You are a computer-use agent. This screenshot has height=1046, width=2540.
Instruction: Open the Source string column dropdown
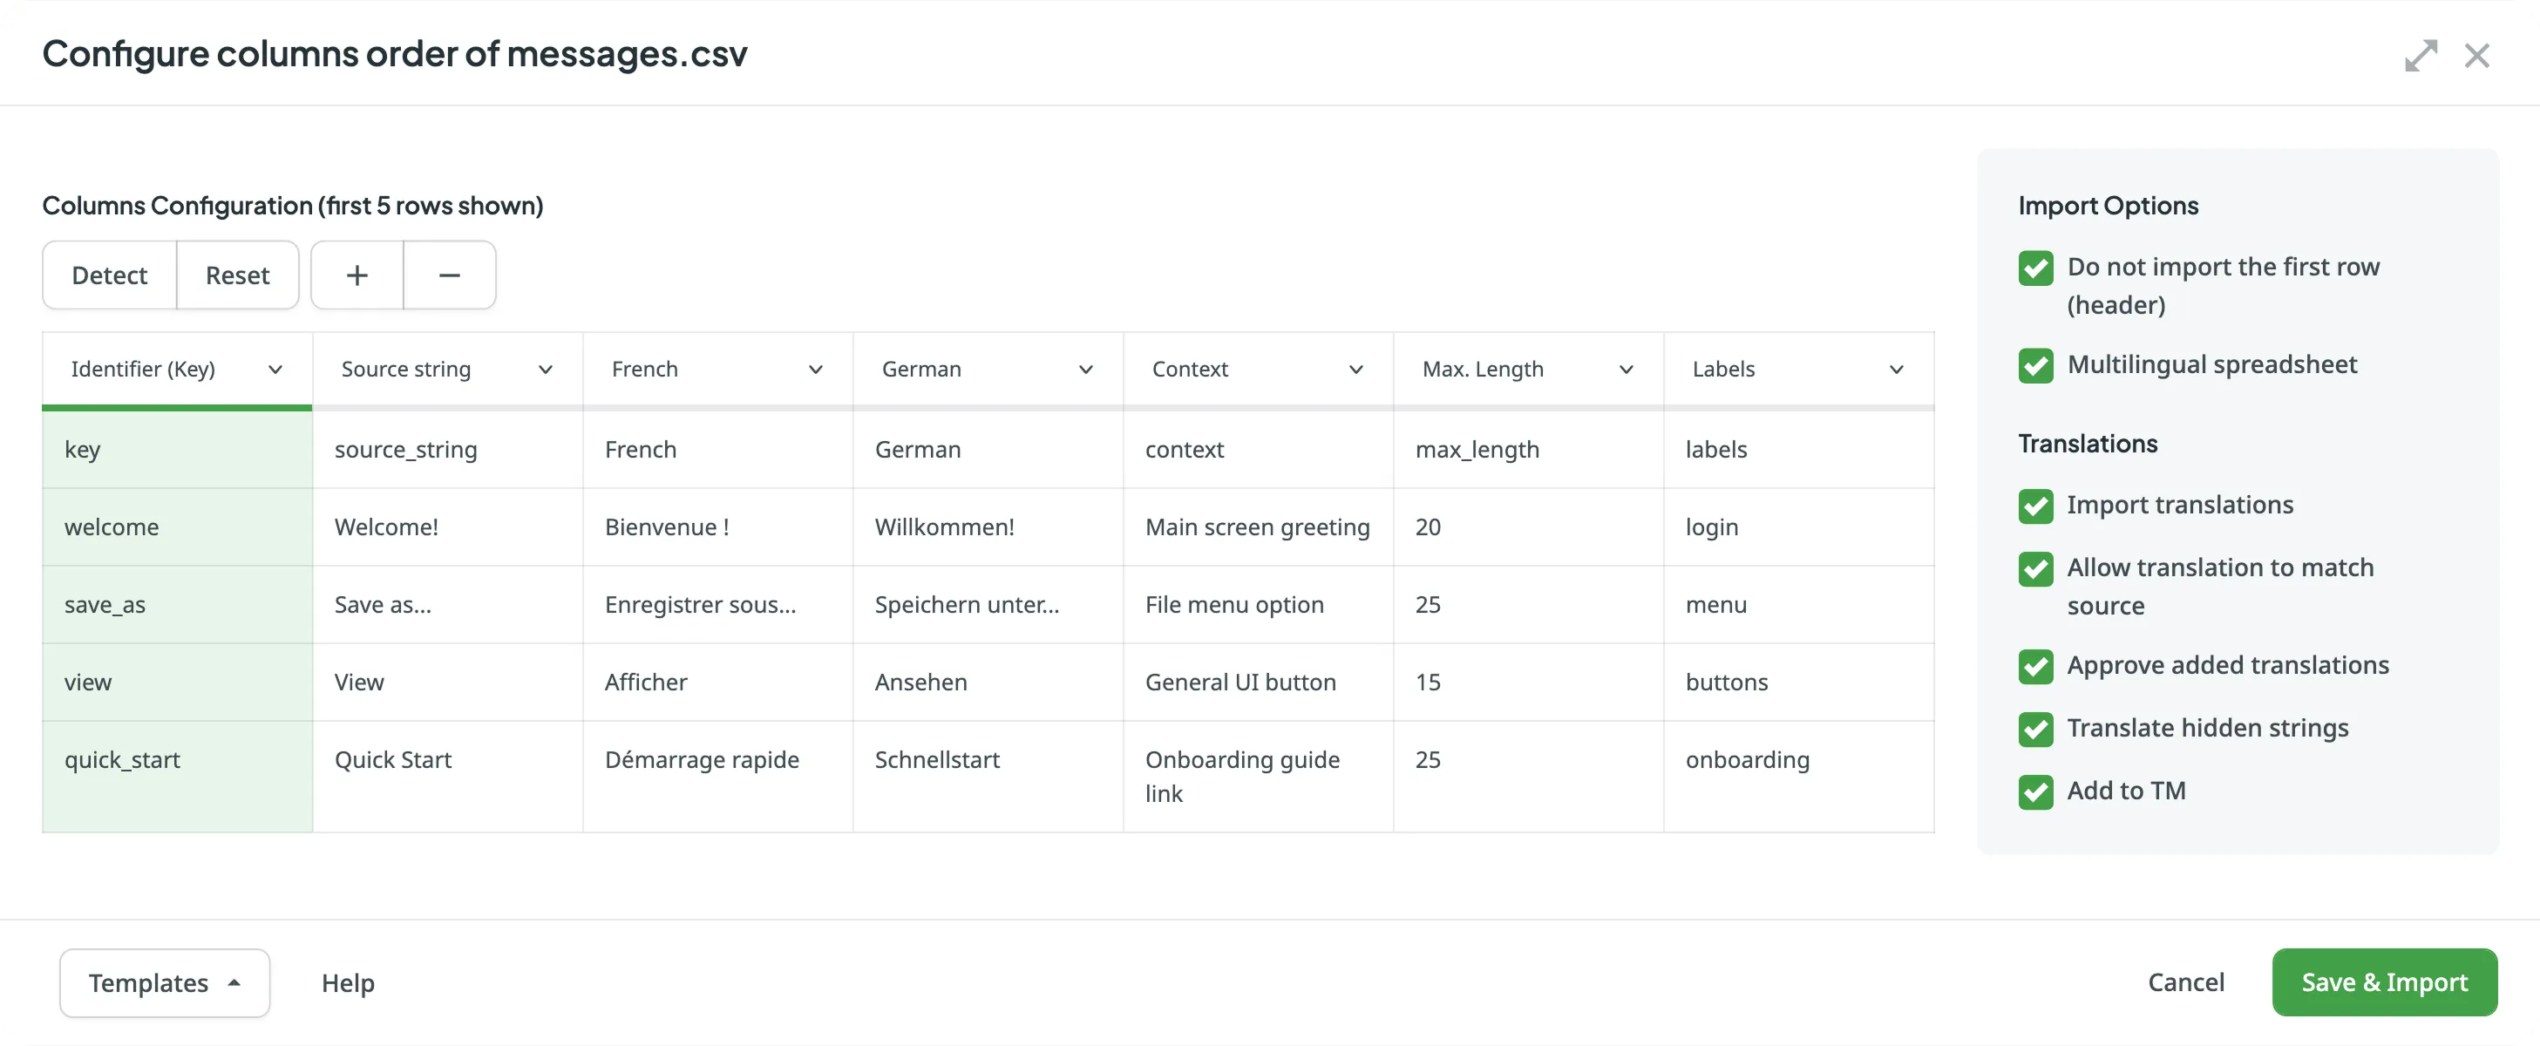coord(546,370)
